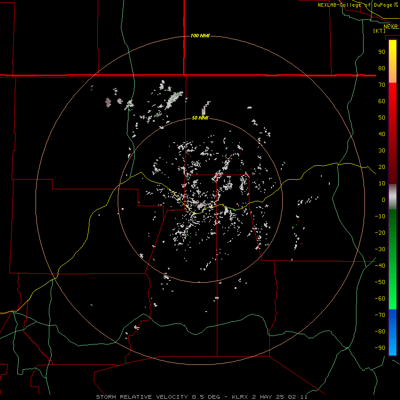Click the -90 knot scale label
The height and width of the screenshot is (400, 400).
[x=380, y=348]
